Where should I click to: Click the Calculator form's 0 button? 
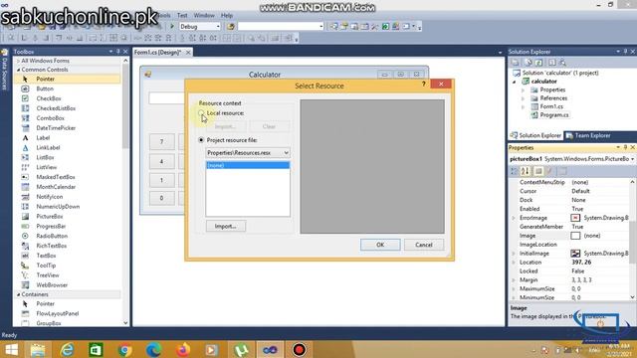click(161, 198)
